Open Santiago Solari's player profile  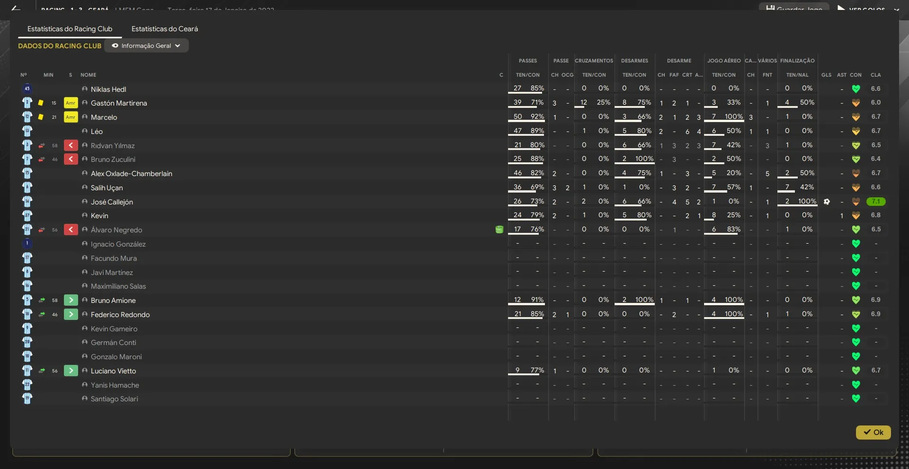coord(115,399)
